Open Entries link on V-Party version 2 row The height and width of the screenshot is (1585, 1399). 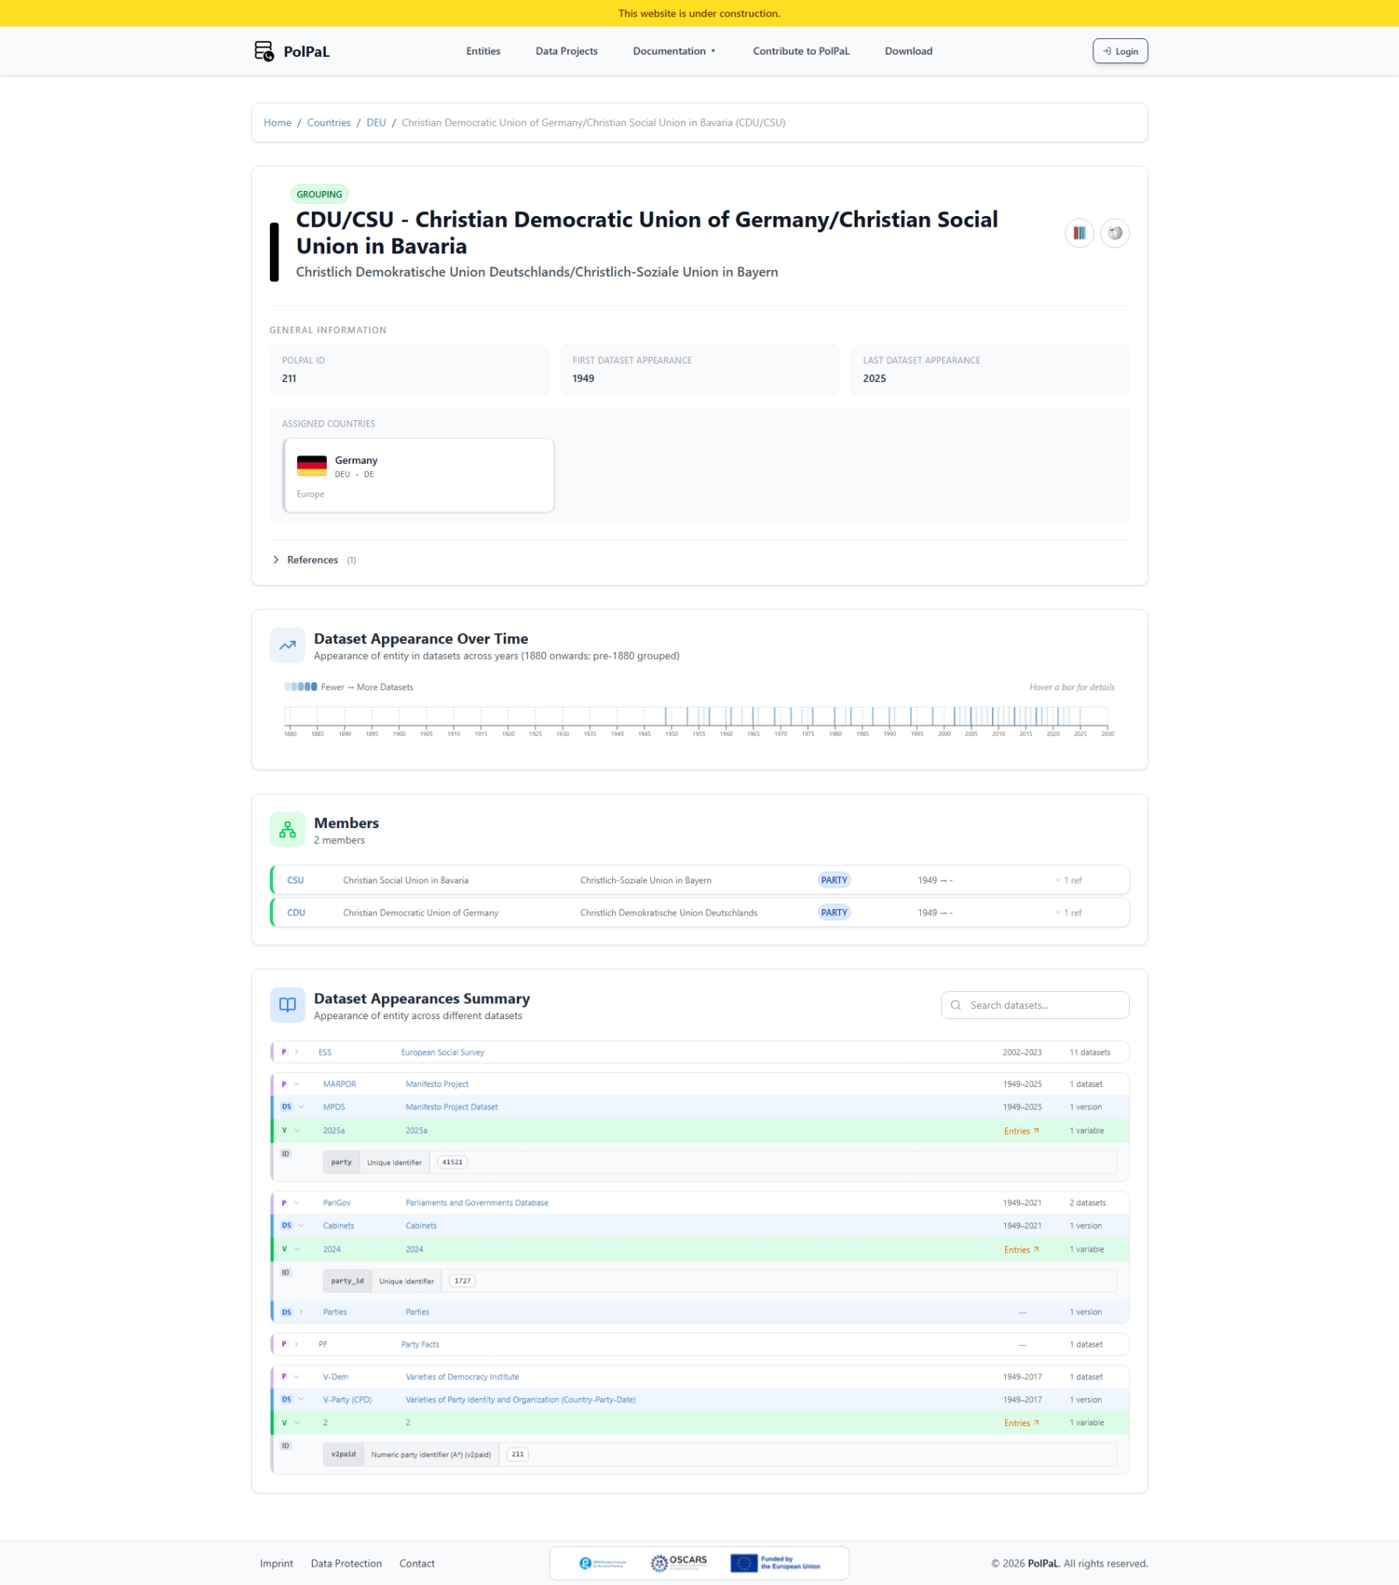point(1022,1423)
